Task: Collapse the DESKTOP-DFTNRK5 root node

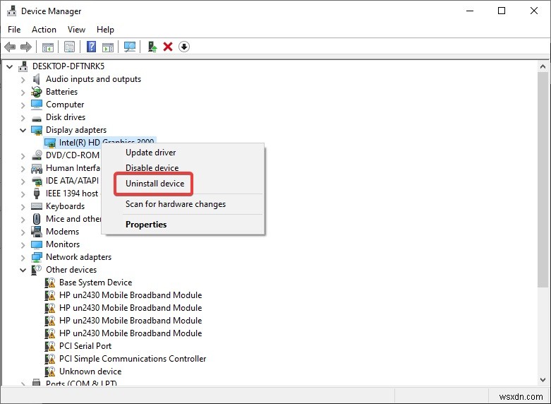Action: pos(10,66)
